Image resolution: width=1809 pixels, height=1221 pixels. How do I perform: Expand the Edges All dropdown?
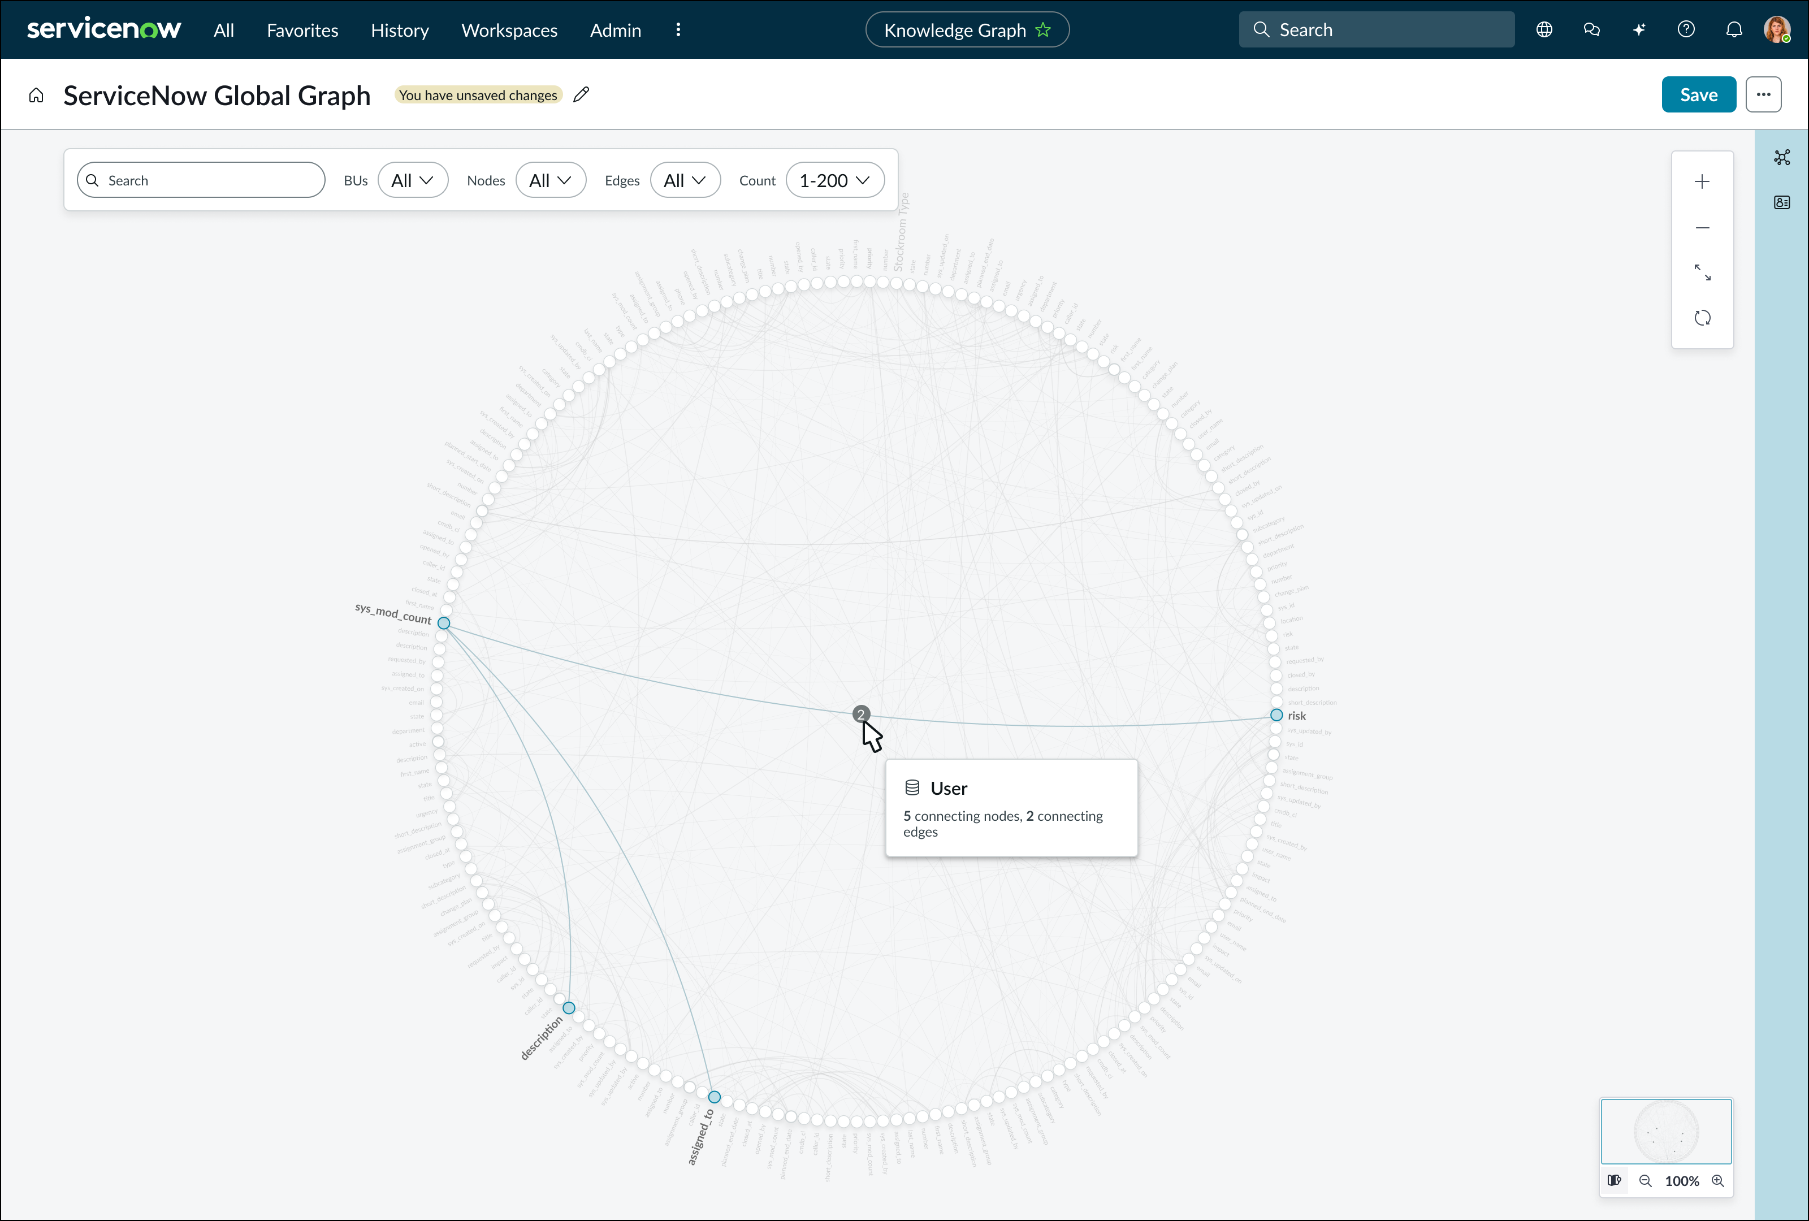pos(685,180)
